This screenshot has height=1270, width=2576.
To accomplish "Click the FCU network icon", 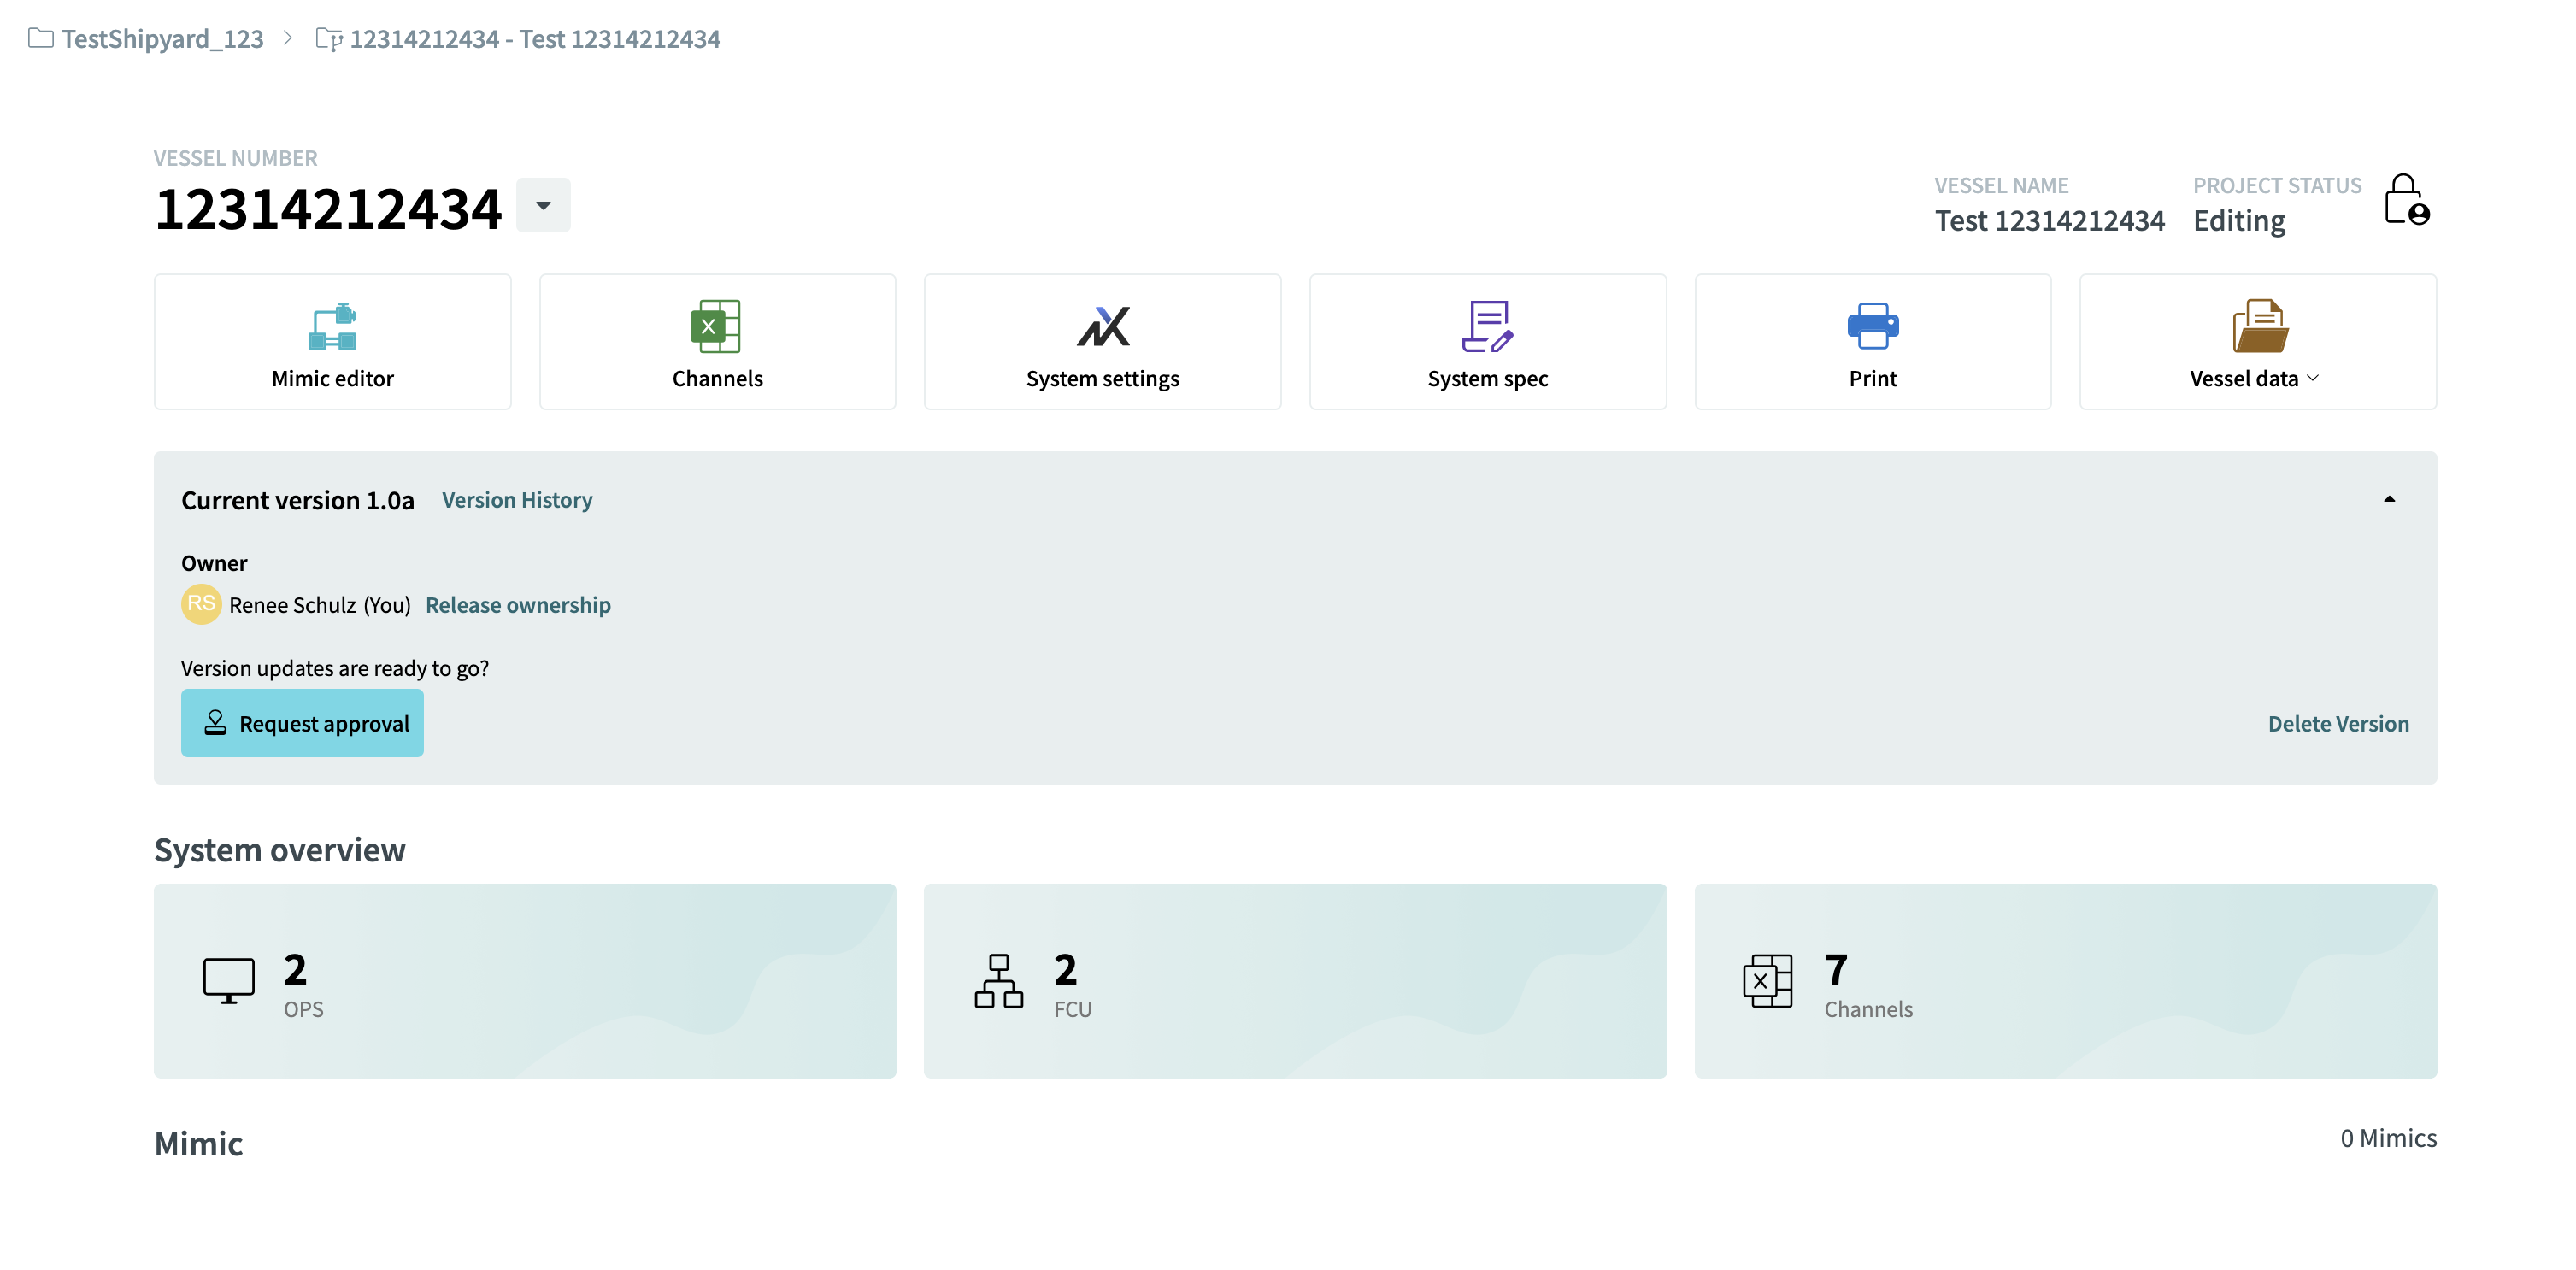I will 998,980.
